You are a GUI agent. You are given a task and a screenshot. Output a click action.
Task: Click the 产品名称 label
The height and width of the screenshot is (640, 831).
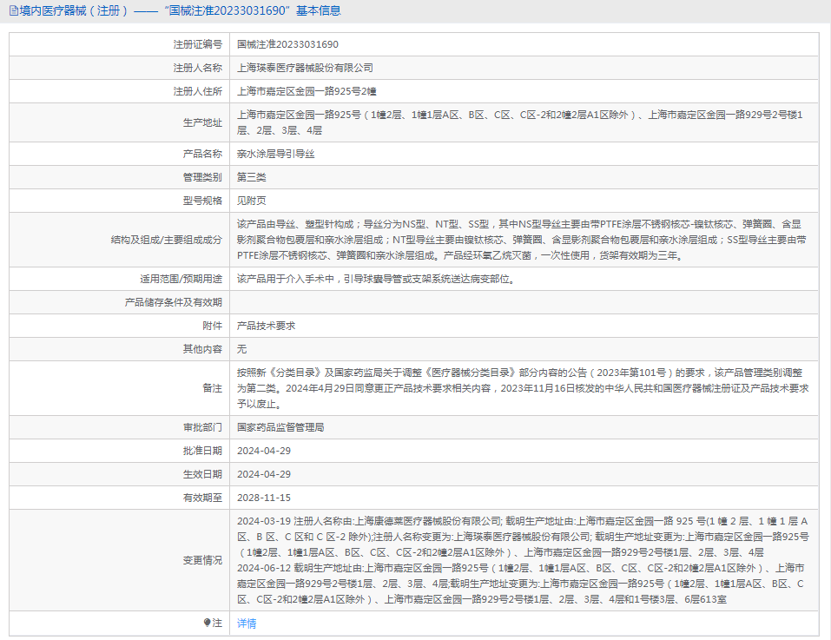[202, 154]
